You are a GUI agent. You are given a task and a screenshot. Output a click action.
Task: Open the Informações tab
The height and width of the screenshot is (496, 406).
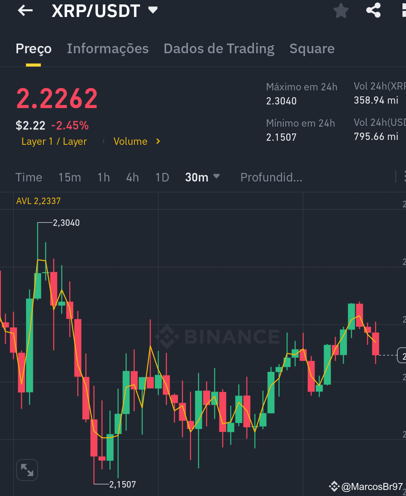108,49
